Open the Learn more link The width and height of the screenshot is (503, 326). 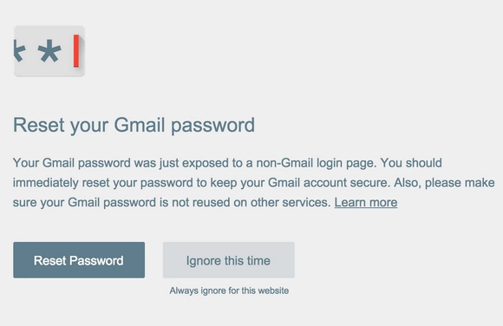coord(366,203)
